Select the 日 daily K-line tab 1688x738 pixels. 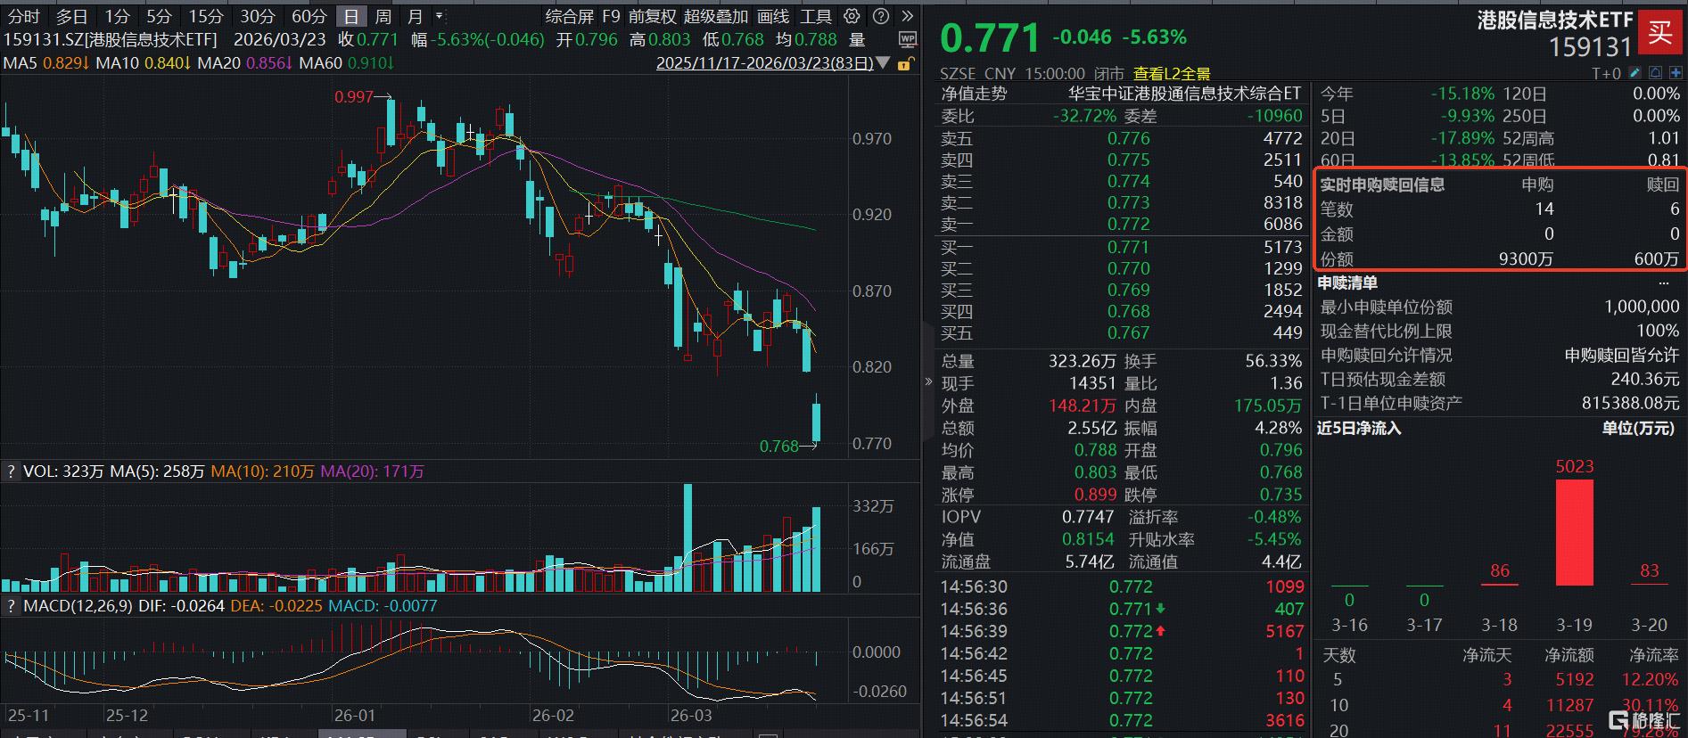352,16
